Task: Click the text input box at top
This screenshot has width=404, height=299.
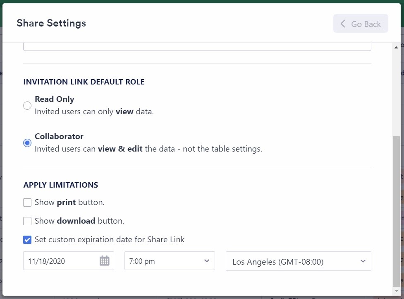Action: click(197, 46)
